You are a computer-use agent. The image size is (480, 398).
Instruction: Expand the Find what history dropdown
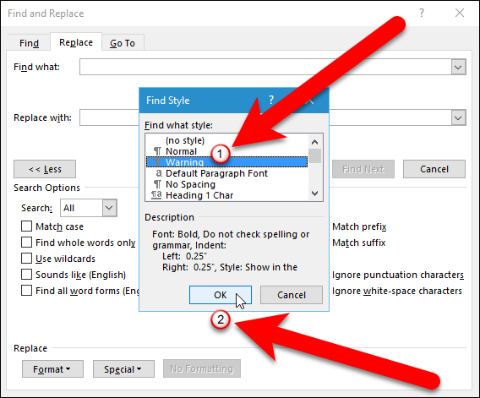[458, 67]
